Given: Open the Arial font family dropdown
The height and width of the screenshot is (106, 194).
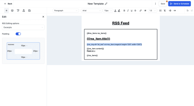Looking at the screenshot, I should [92, 10].
